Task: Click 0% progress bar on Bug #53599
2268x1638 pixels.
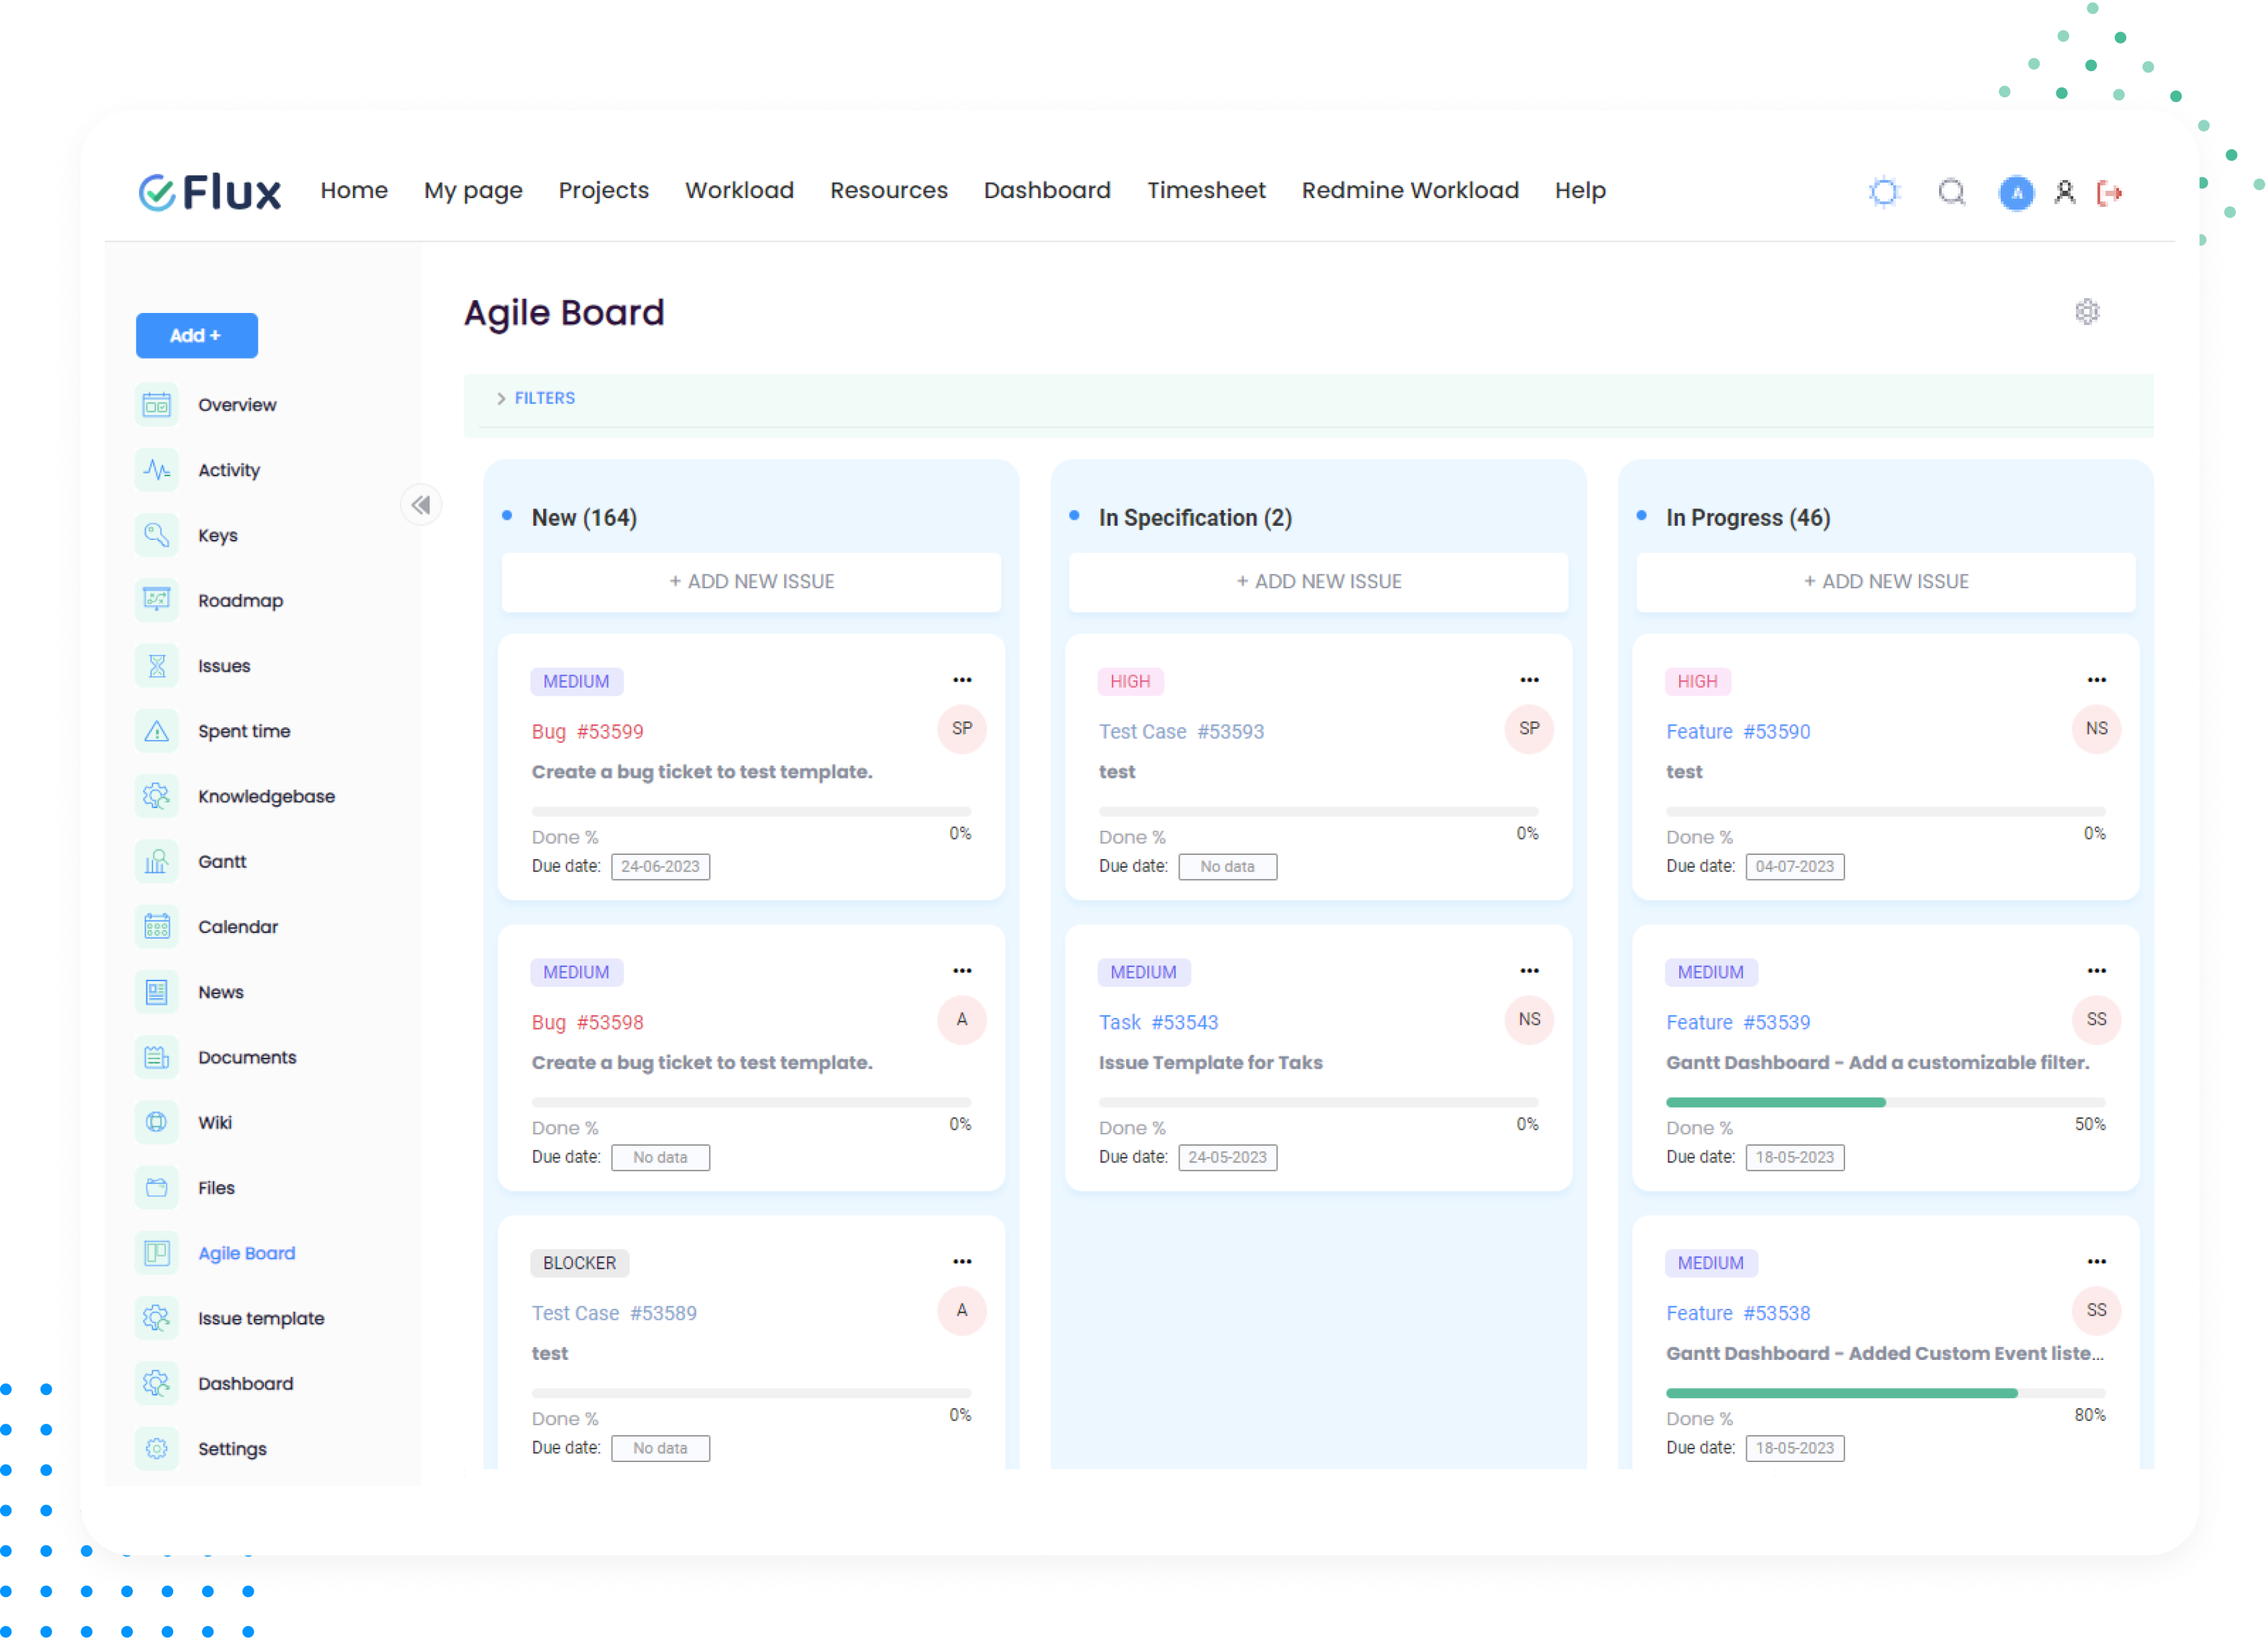Action: 751,812
